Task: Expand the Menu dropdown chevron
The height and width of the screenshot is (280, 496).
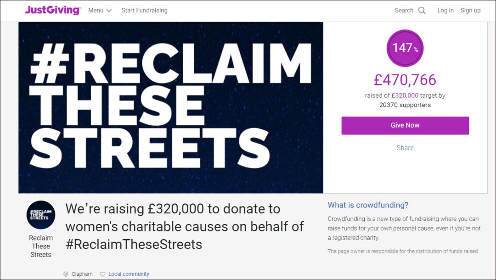Action: [109, 11]
